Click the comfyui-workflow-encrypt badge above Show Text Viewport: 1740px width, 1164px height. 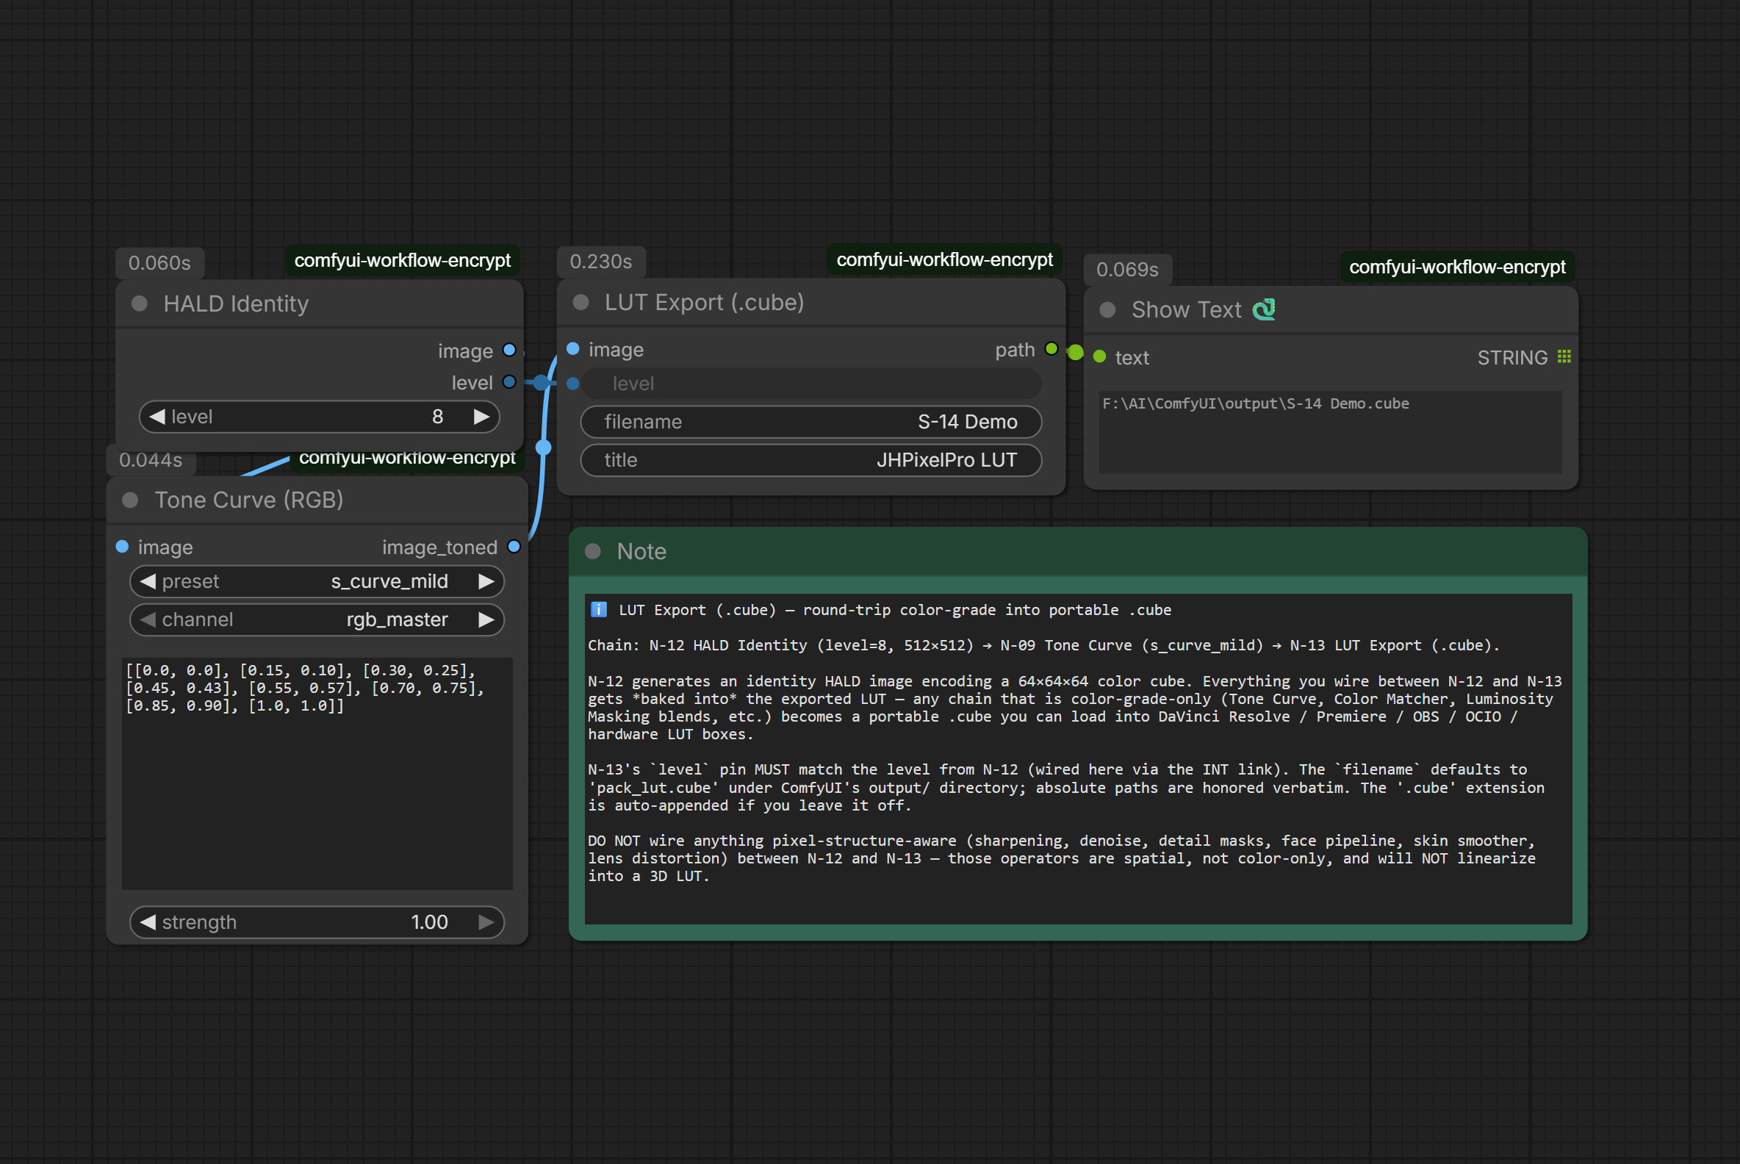coord(1456,267)
